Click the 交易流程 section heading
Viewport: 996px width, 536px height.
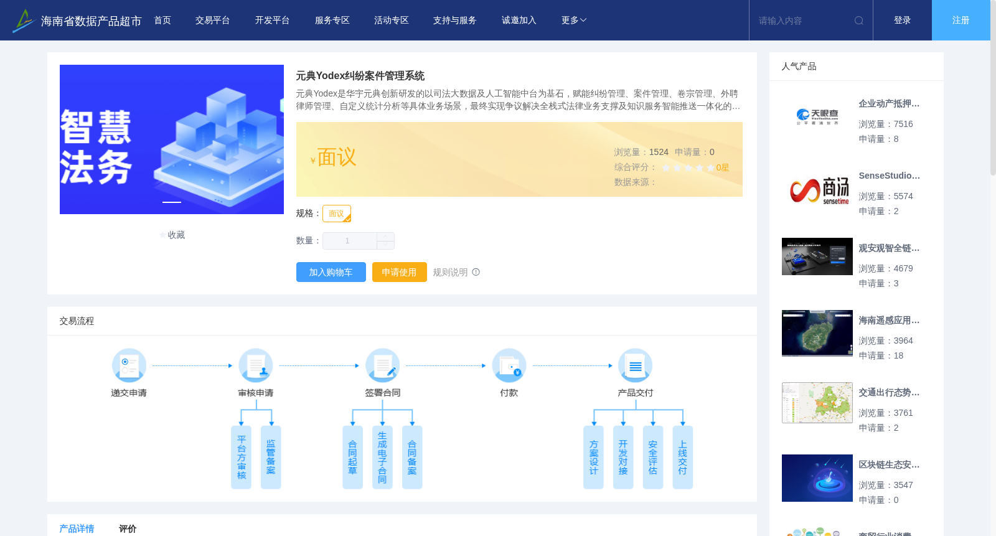pos(77,321)
